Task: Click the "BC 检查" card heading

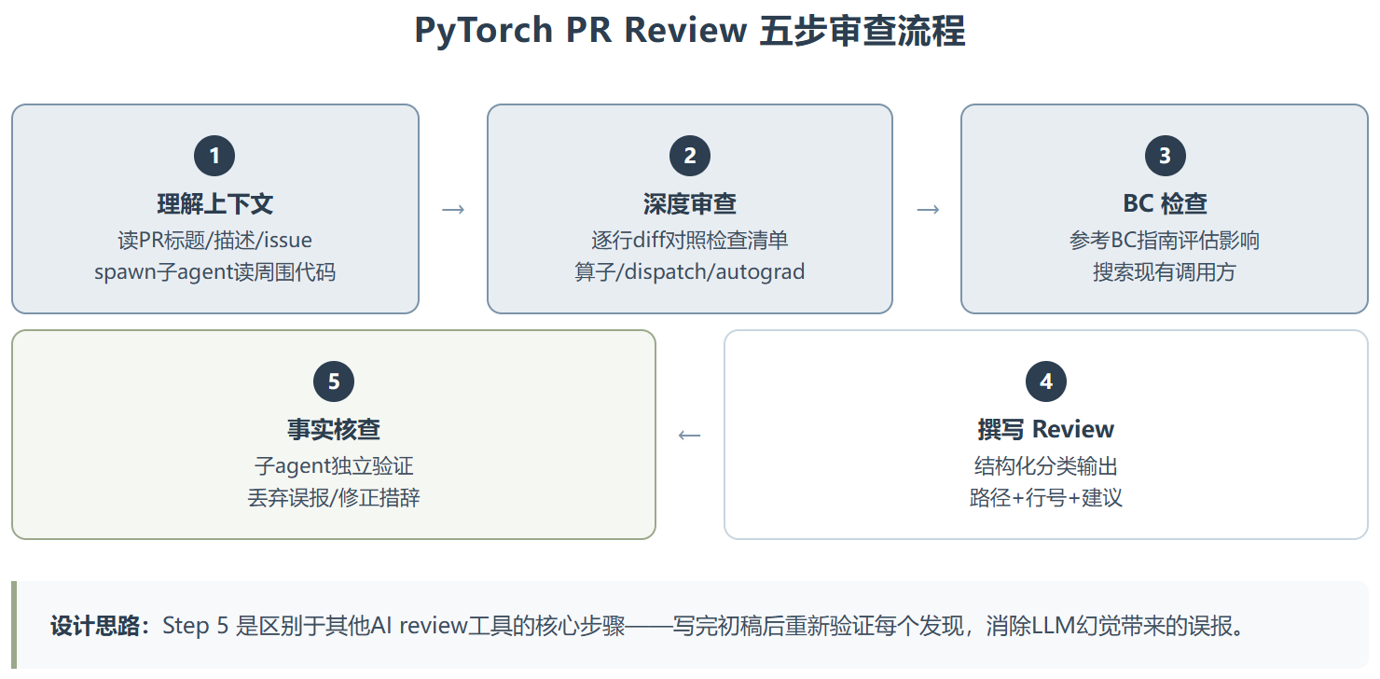Action: pos(1164,204)
